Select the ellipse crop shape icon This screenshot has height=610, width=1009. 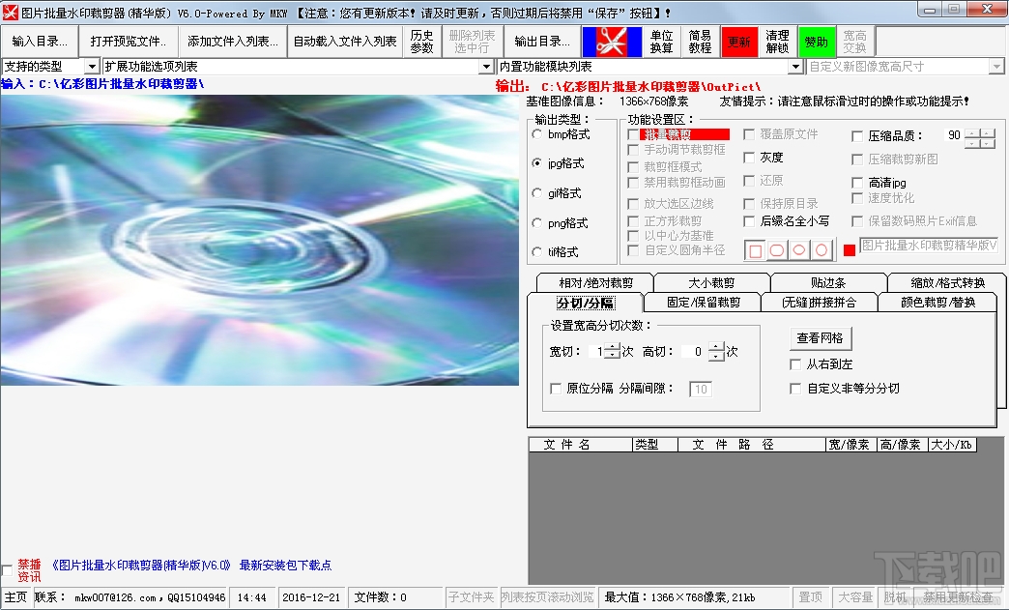point(799,250)
